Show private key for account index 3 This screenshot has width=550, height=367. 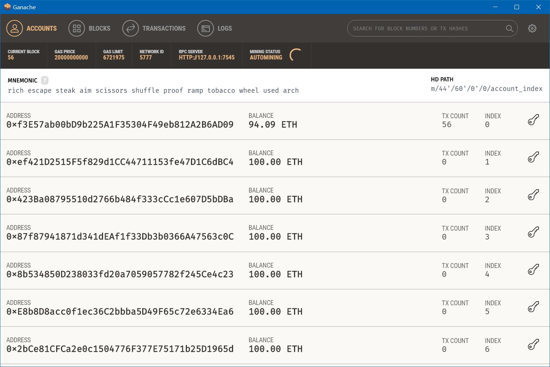coord(533,232)
